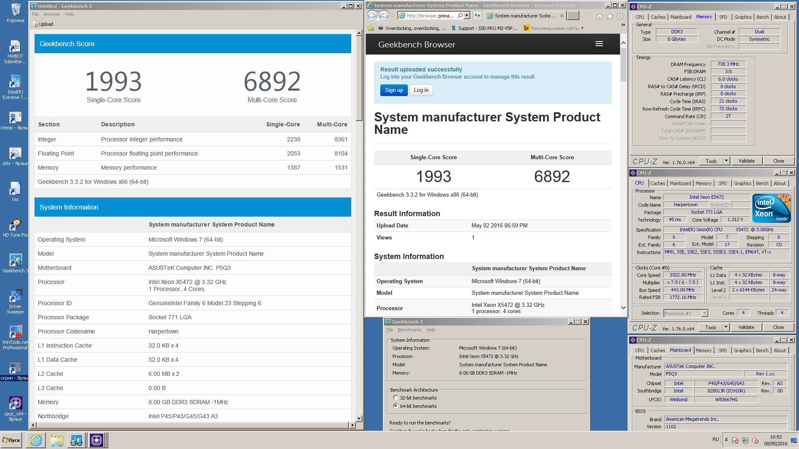Select the ras file icon on desktop
Screen dimensions: 799x449
pos(15,192)
